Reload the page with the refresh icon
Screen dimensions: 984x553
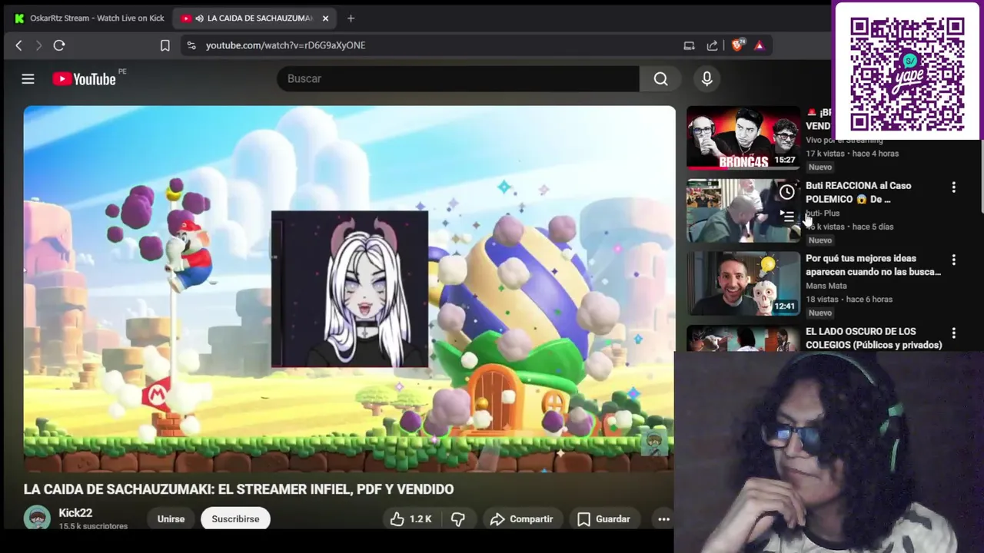click(x=59, y=45)
